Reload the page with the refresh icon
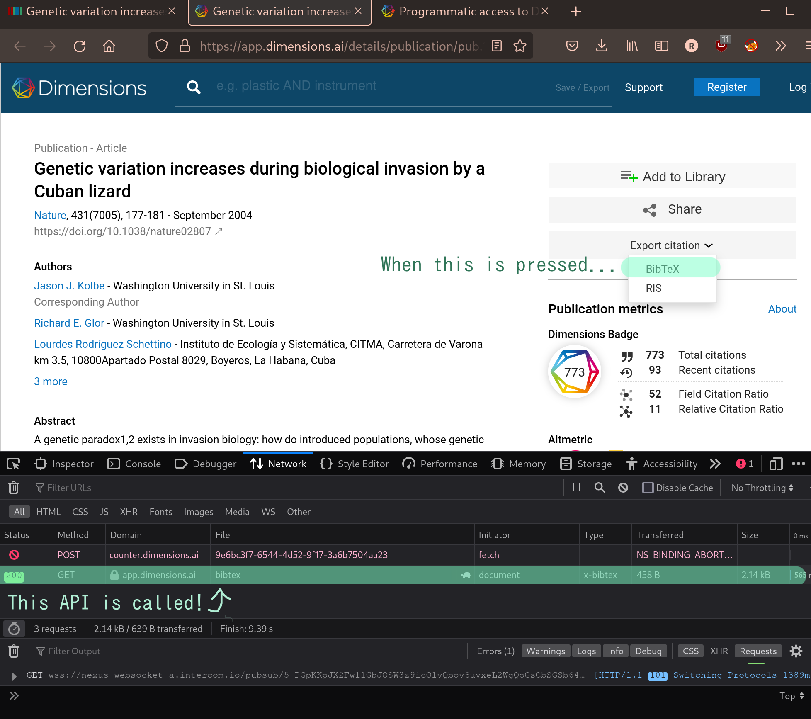Image resolution: width=811 pixels, height=719 pixels. (x=80, y=46)
